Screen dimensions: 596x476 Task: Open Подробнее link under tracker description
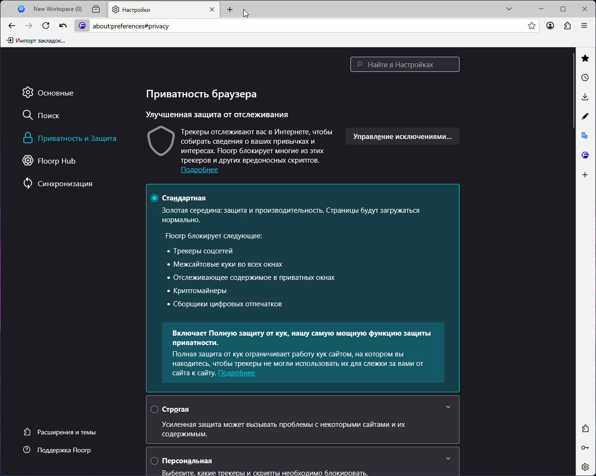coord(199,170)
